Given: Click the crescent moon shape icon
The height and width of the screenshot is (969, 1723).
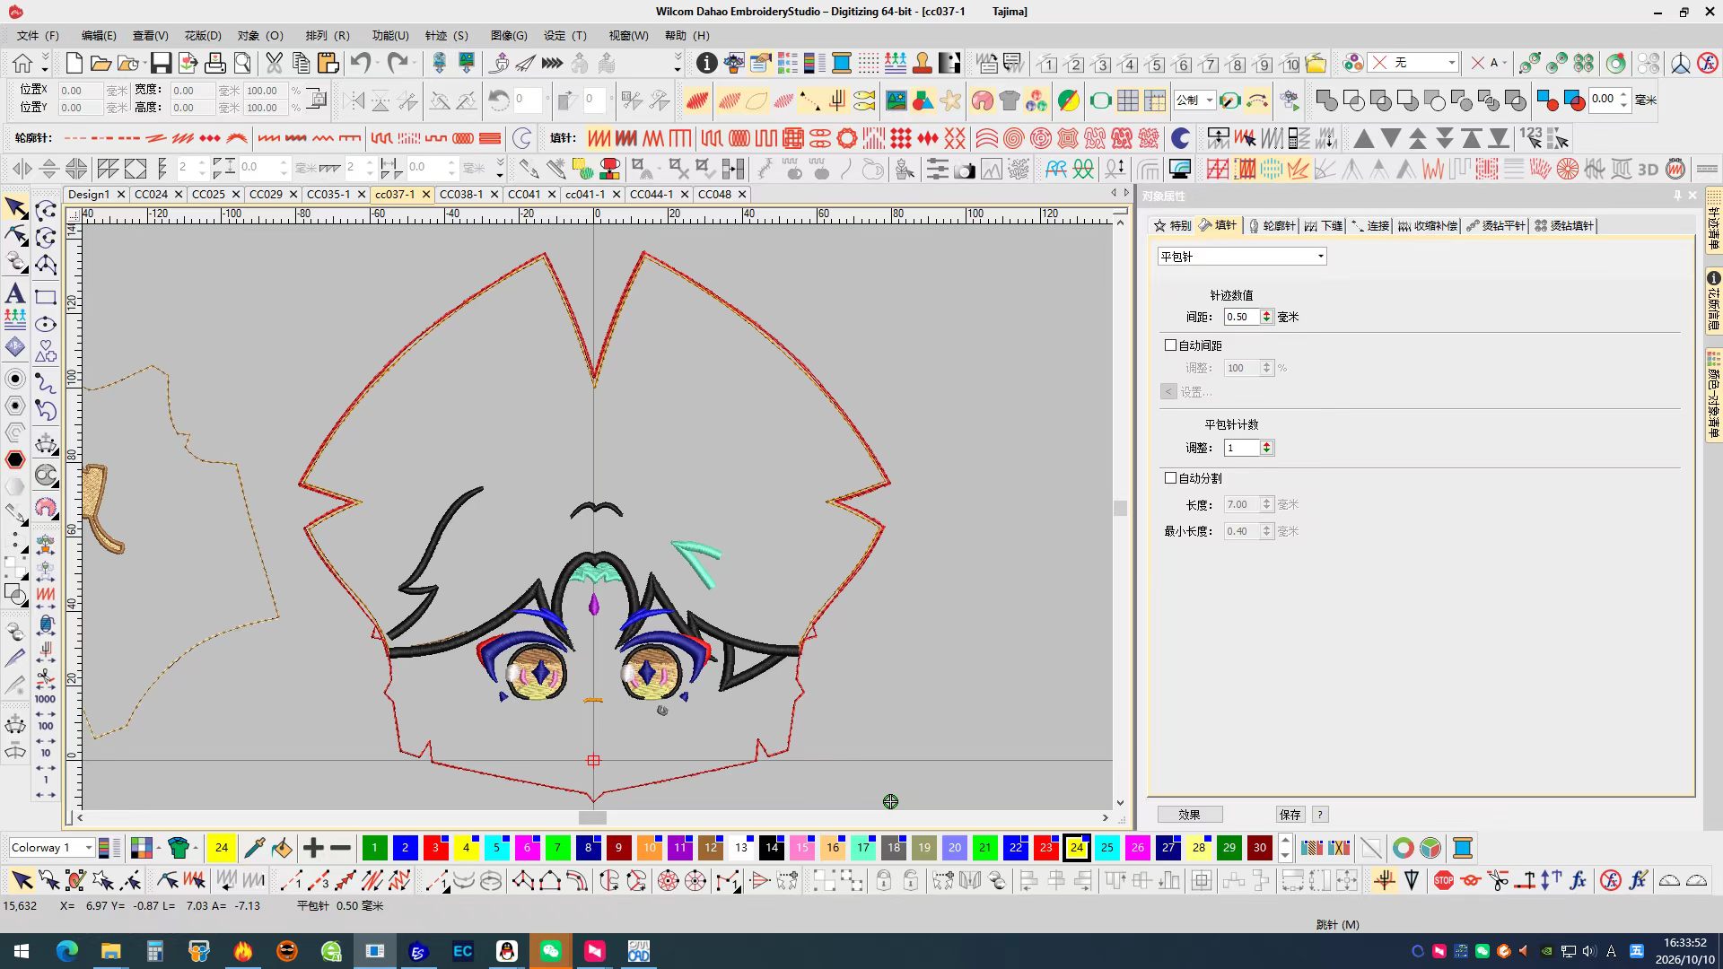Looking at the screenshot, I should [1181, 138].
